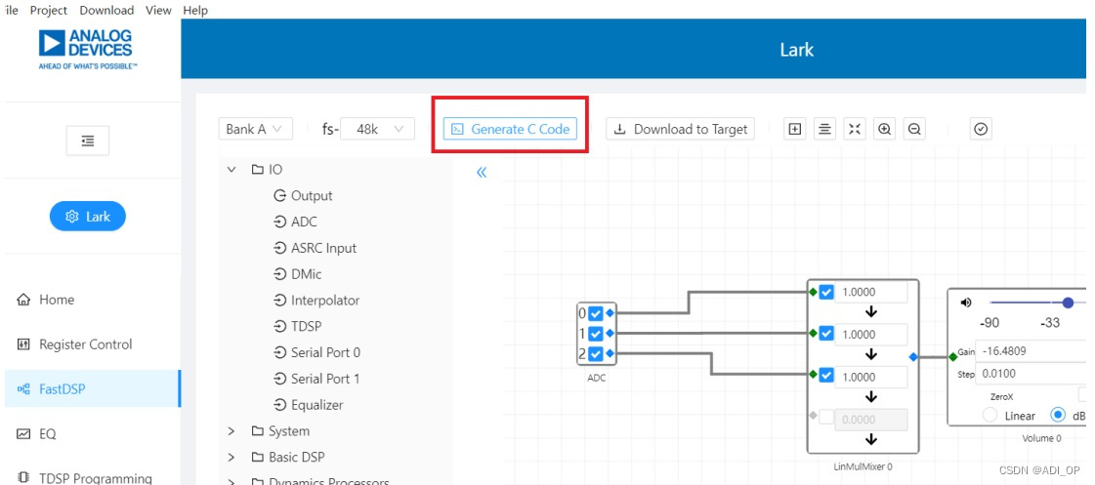Image resolution: width=1095 pixels, height=485 pixels.
Task: Click the zoom in magnifier icon
Action: (885, 129)
